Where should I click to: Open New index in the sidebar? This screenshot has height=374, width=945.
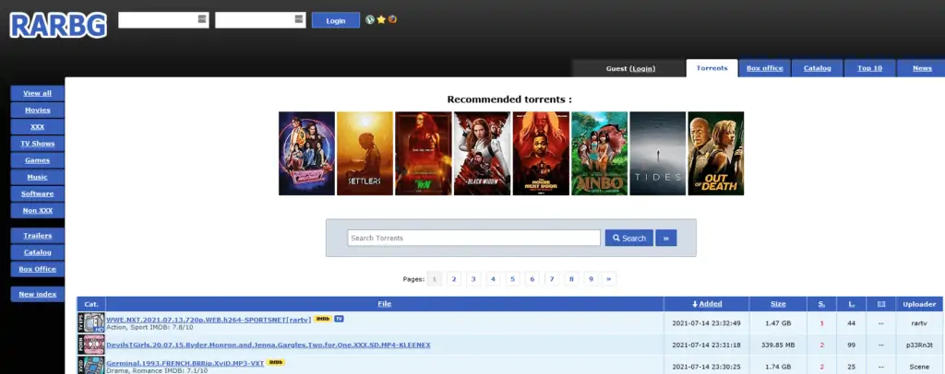pyautogui.click(x=37, y=294)
